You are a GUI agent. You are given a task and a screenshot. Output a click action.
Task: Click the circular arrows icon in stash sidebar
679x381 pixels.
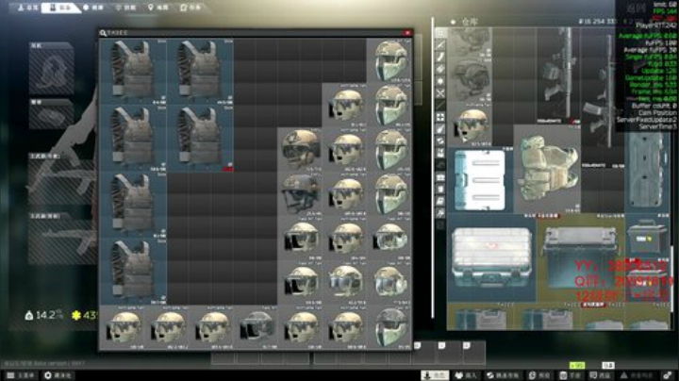[x=440, y=141]
